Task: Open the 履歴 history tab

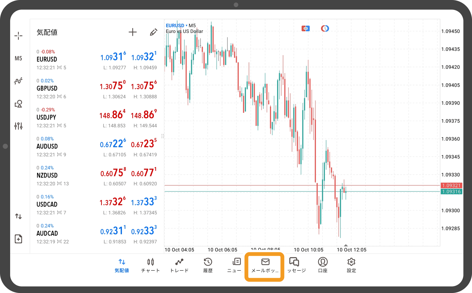Action: tap(208, 265)
